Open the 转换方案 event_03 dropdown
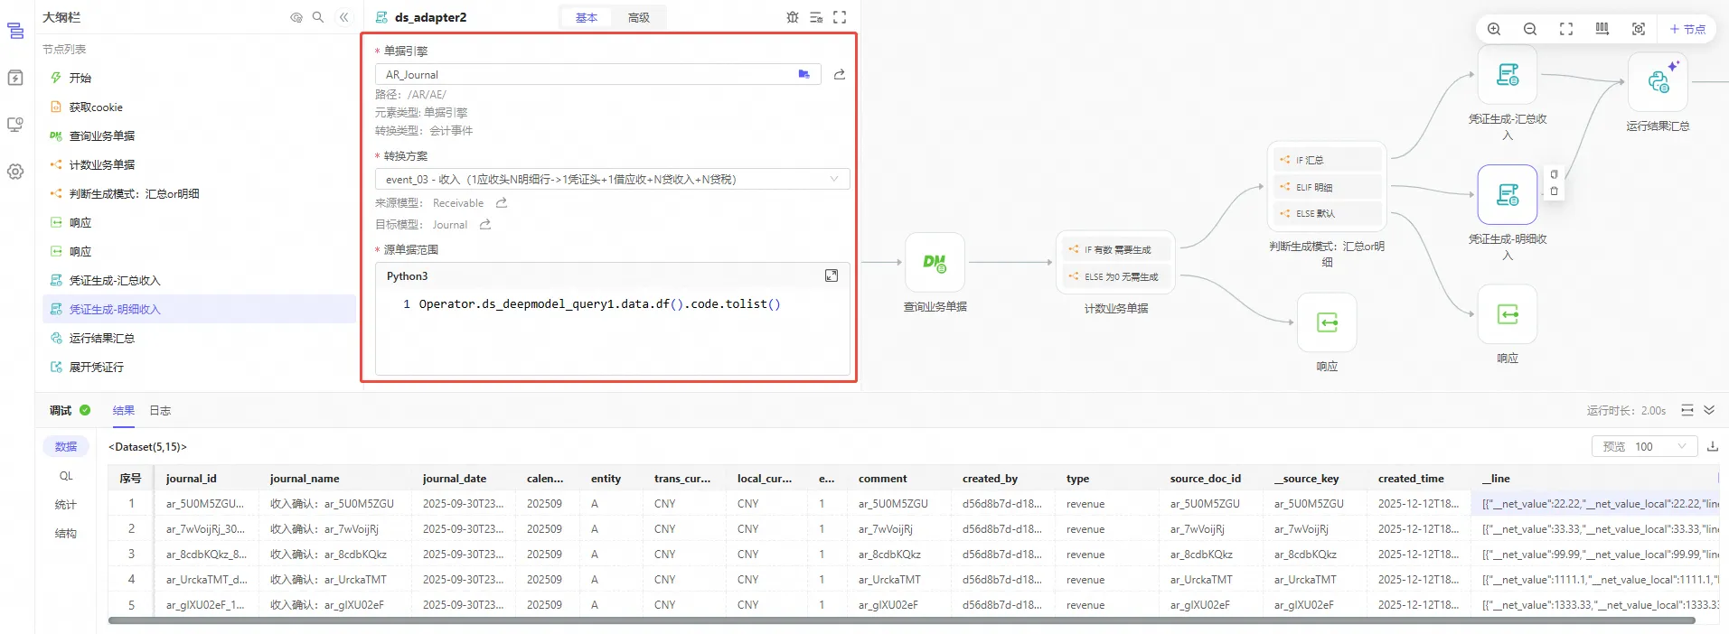This screenshot has height=634, width=1729. coord(612,179)
